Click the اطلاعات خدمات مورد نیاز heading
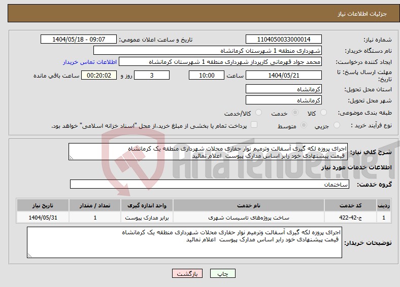The height and width of the screenshot is (287, 400). pyautogui.click(x=356, y=167)
